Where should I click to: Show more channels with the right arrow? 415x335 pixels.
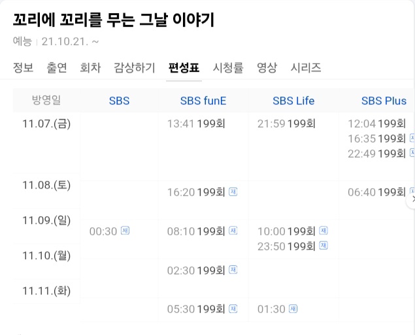[x=412, y=200]
